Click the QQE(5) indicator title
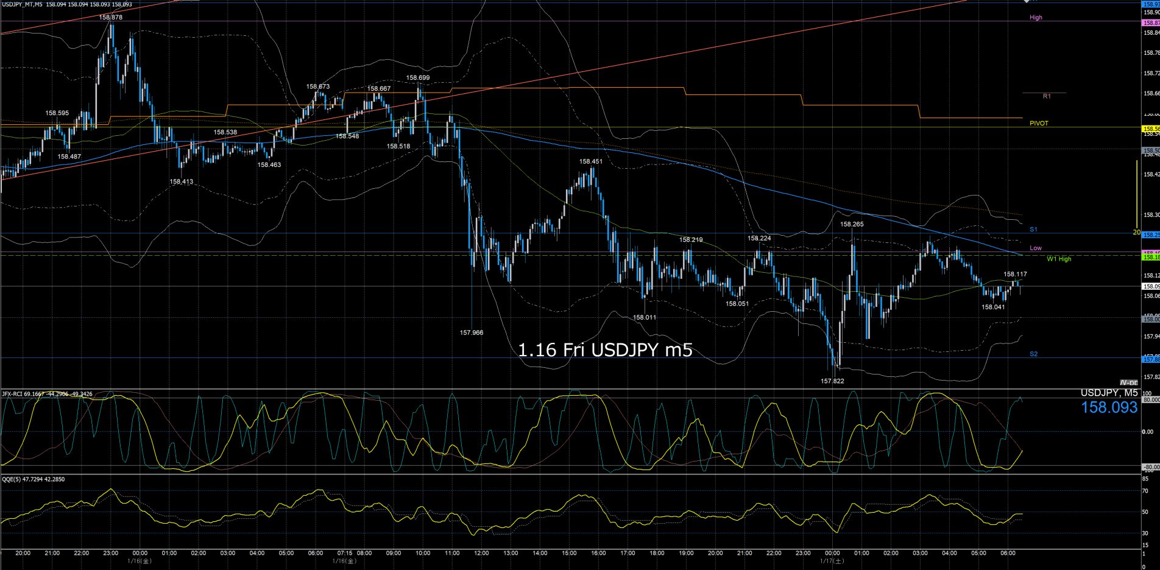This screenshot has width=1160, height=570. click(33, 479)
